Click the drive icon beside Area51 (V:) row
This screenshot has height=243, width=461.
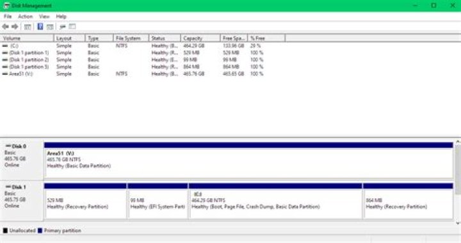(x=5, y=74)
